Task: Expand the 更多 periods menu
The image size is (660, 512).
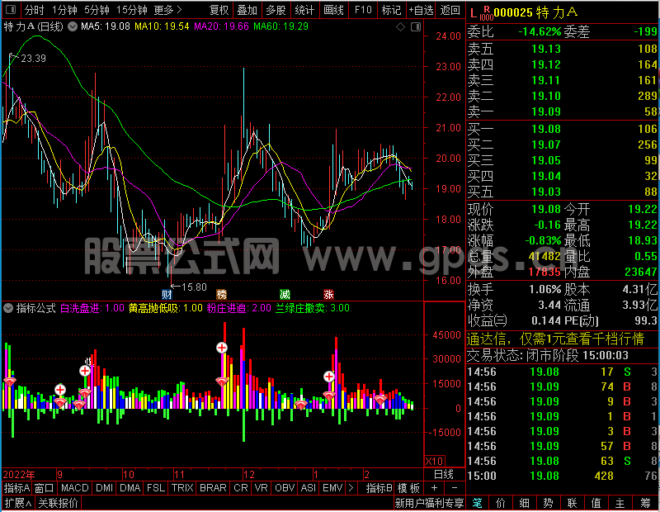Action: [167, 10]
